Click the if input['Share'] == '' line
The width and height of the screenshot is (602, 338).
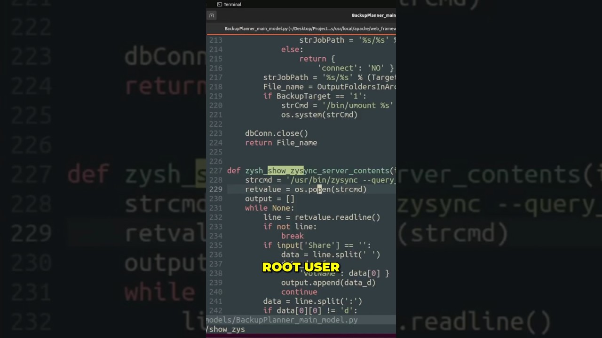pyautogui.click(x=317, y=246)
